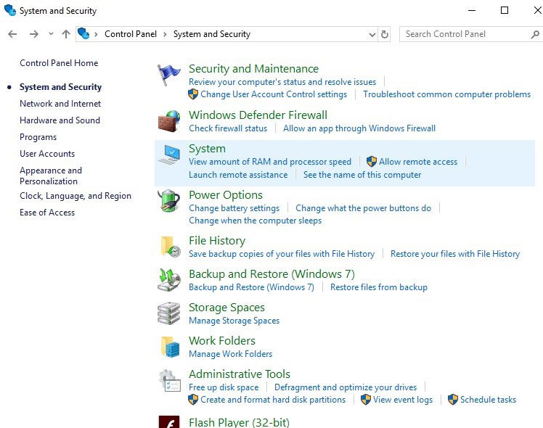The width and height of the screenshot is (543, 428).
Task: Click Change battery settings
Action: (234, 208)
